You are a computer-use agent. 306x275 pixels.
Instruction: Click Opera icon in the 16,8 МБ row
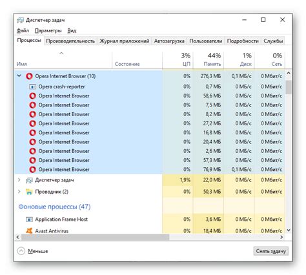click(x=32, y=133)
